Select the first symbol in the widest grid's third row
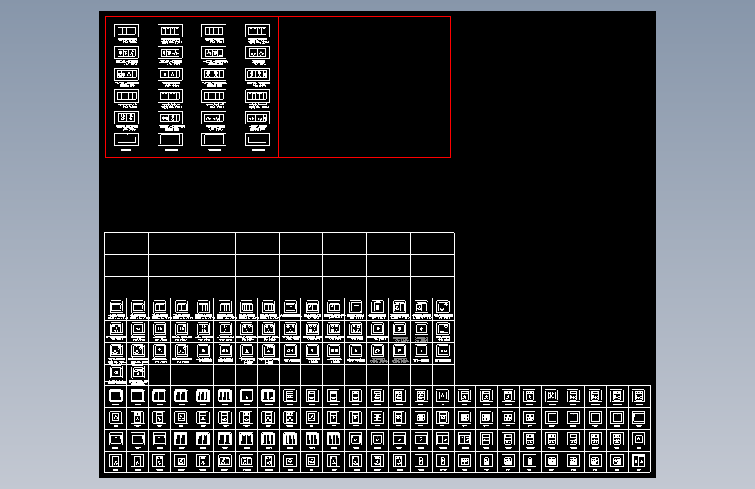The height and width of the screenshot is (489, 755). tap(116, 439)
